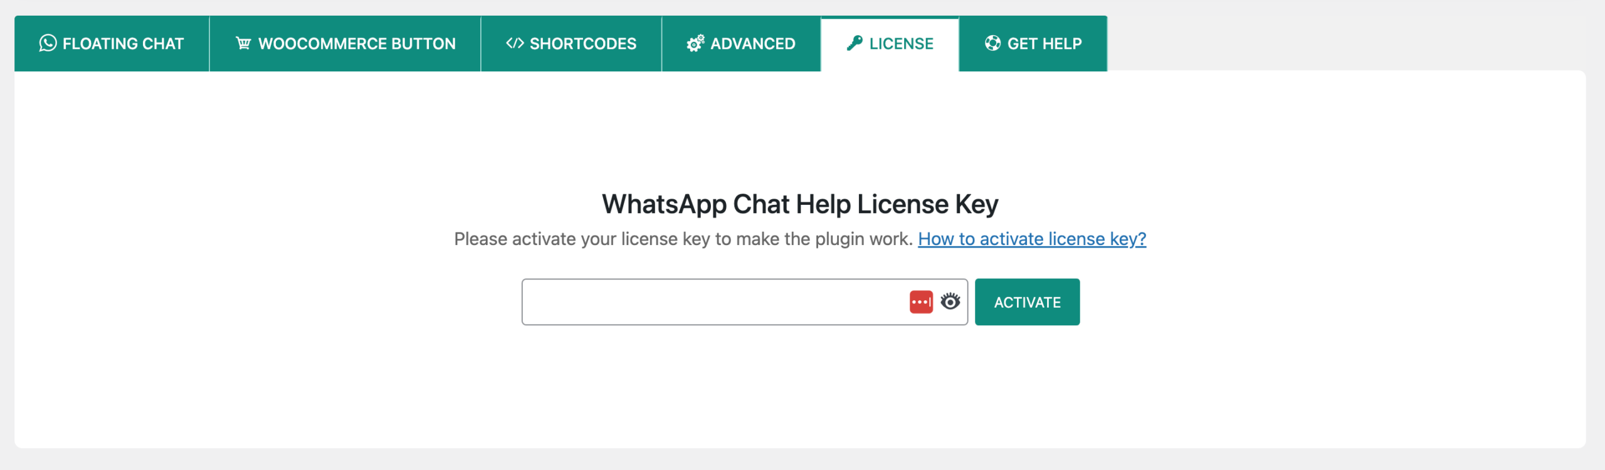Click the WhatsApp icon on Floating Chat tab
Viewport: 1605px width, 470px height.
pos(48,43)
